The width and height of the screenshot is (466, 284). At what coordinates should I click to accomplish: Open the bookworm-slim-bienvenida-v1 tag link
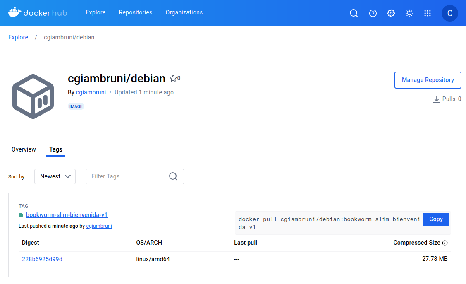coord(67,215)
